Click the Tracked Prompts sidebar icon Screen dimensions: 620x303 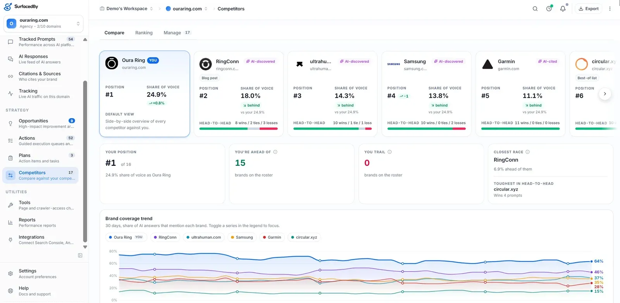point(10,42)
